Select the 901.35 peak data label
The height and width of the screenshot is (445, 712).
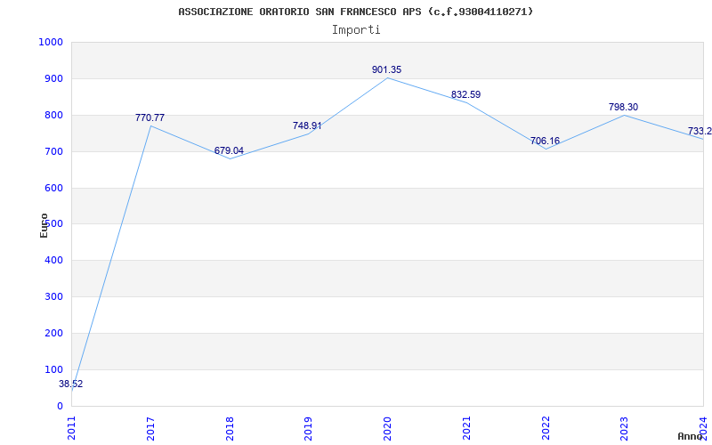tap(387, 70)
